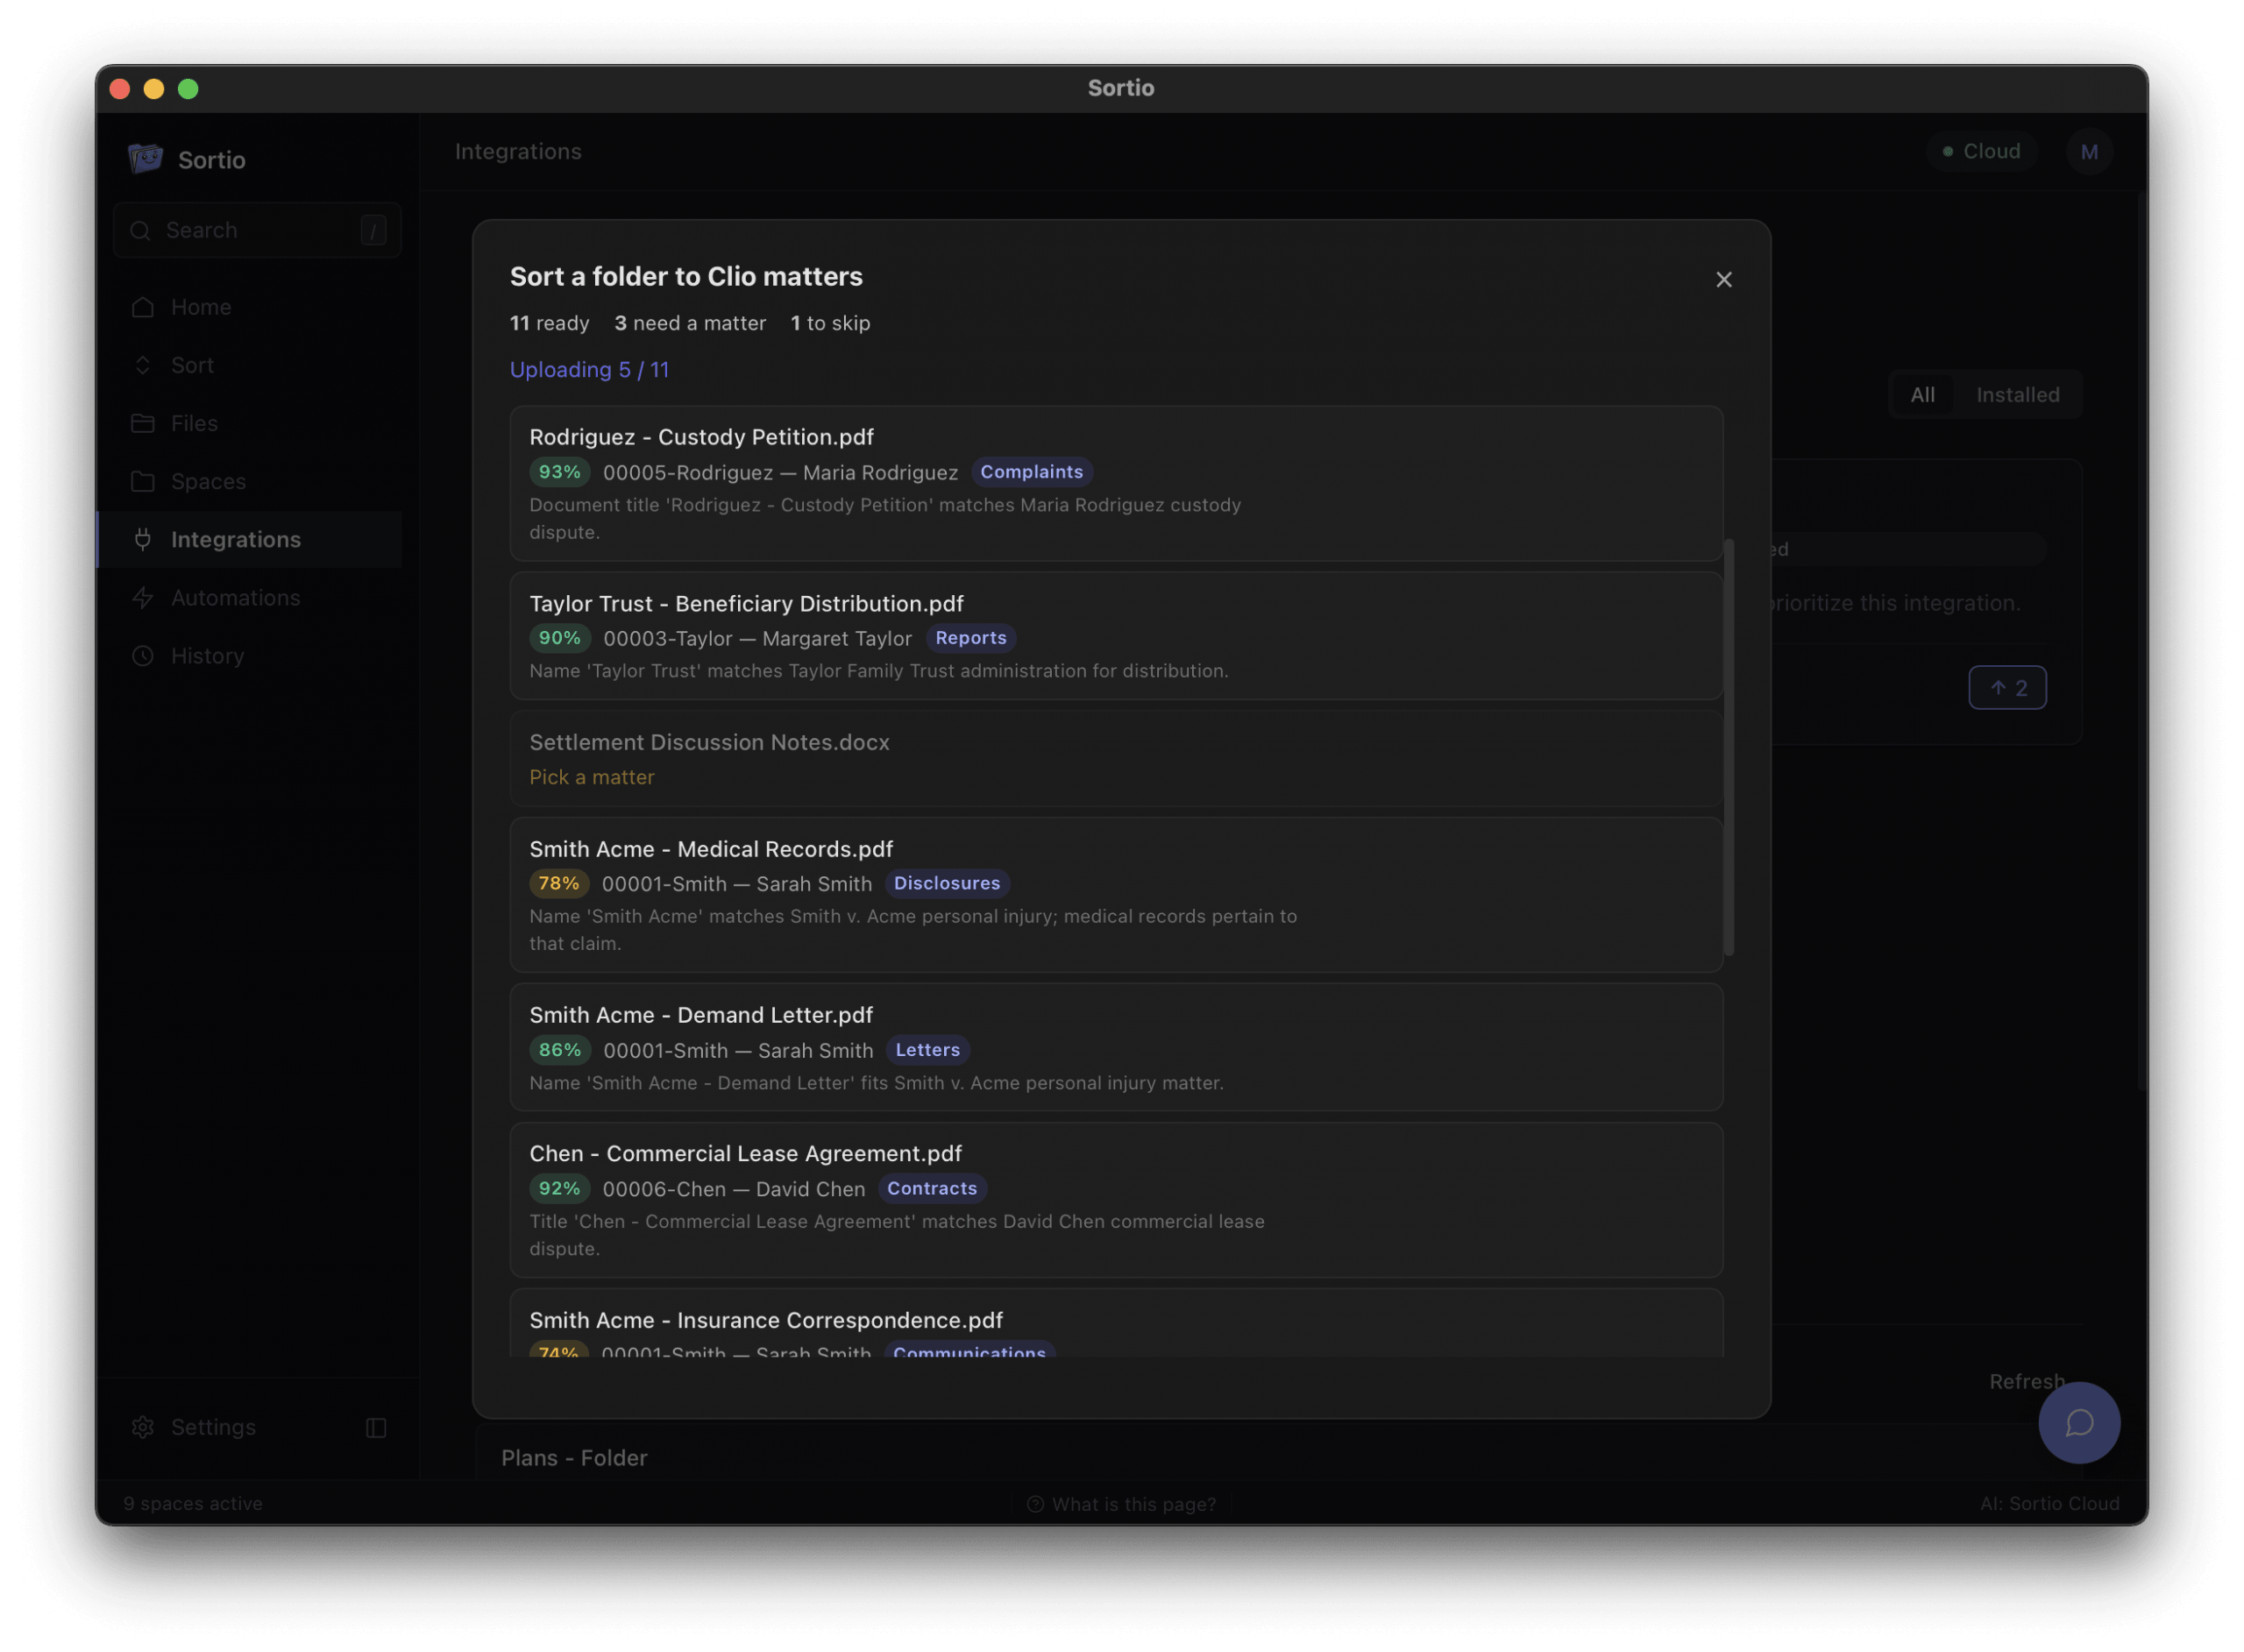Viewport: 2244px width, 1652px height.
Task: Click the '11 ready' count
Action: coord(549,323)
